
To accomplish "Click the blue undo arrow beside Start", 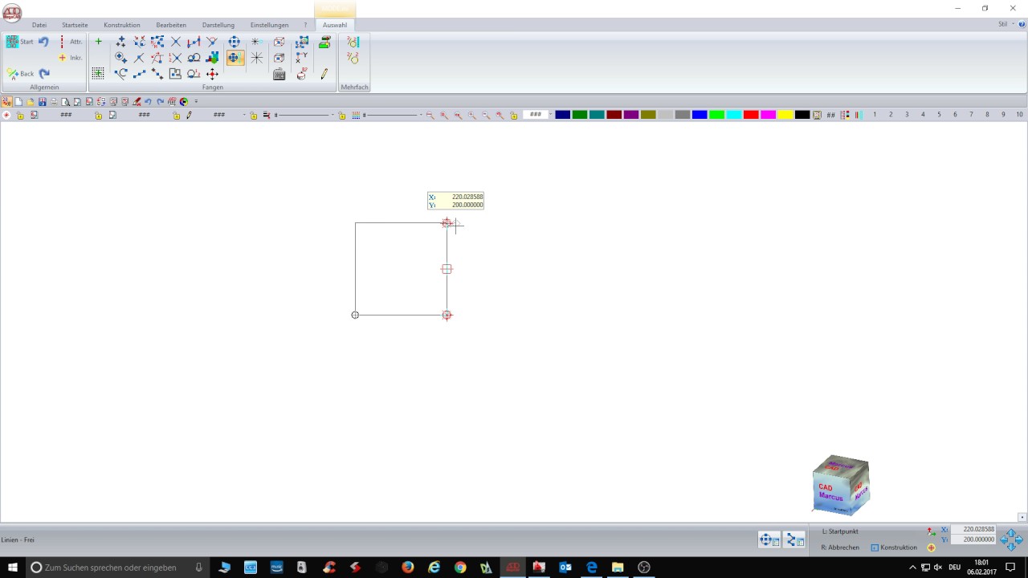I will point(43,42).
